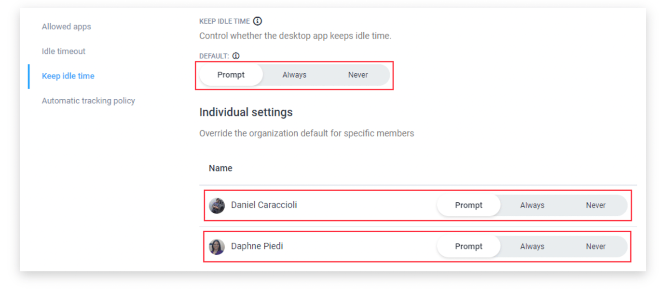Set organization default to Always
659x289 pixels.
[294, 75]
